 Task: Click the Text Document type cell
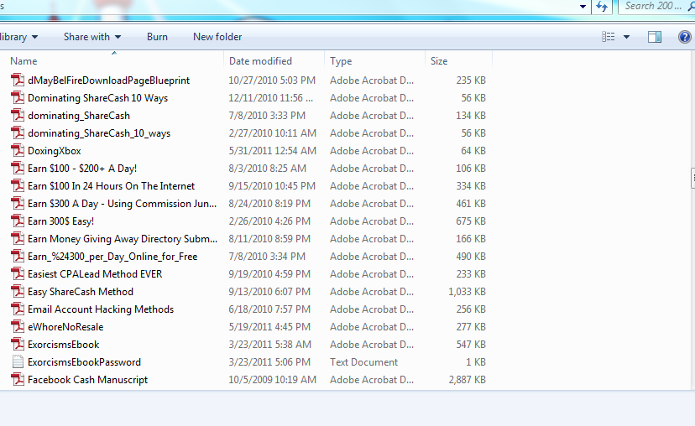(x=364, y=362)
